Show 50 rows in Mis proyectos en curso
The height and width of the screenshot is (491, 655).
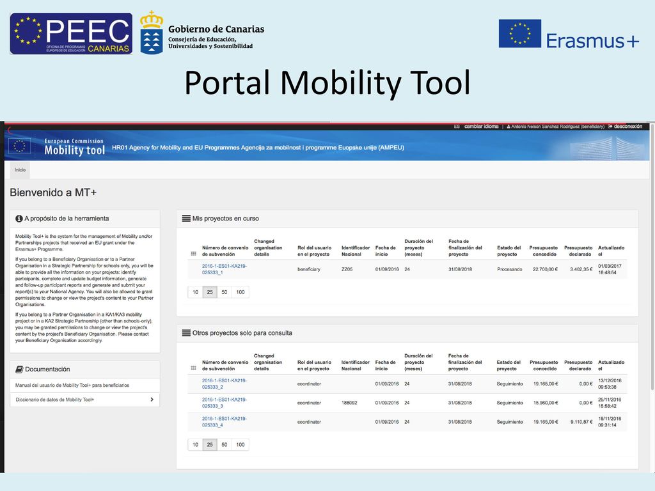(225, 292)
